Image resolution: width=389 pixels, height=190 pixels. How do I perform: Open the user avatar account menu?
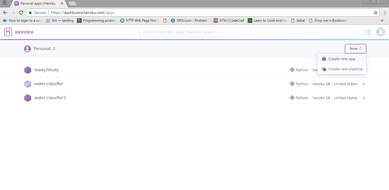(x=381, y=32)
